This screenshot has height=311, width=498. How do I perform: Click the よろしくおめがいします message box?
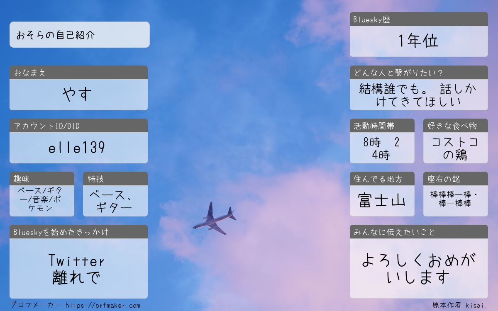(418, 268)
